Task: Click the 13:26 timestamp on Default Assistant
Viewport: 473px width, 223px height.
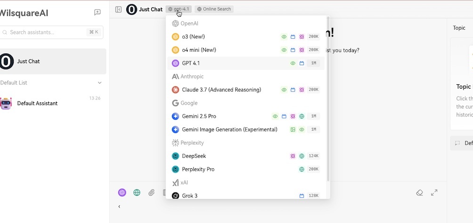Action: [95, 99]
